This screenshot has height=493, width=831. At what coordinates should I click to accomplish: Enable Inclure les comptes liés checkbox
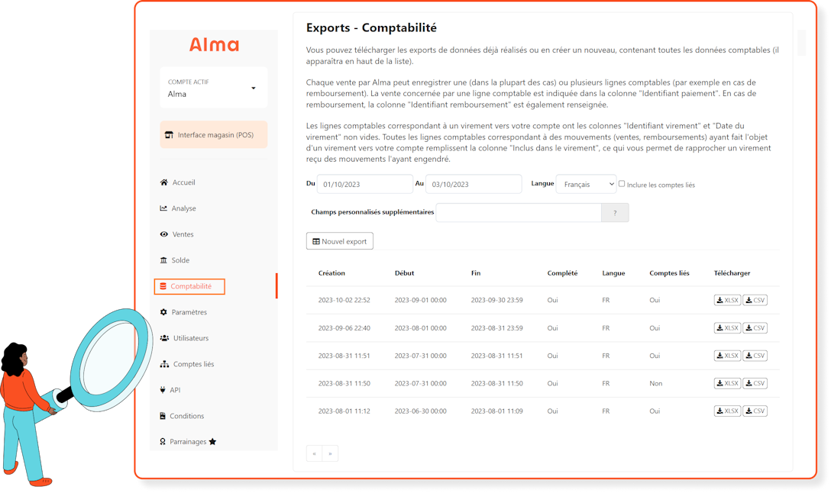pos(622,184)
